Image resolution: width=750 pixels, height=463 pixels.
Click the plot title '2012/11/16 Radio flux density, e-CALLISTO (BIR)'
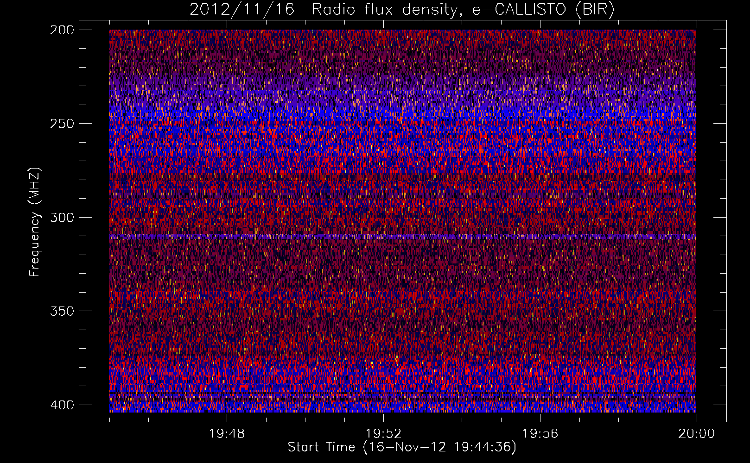(402, 10)
